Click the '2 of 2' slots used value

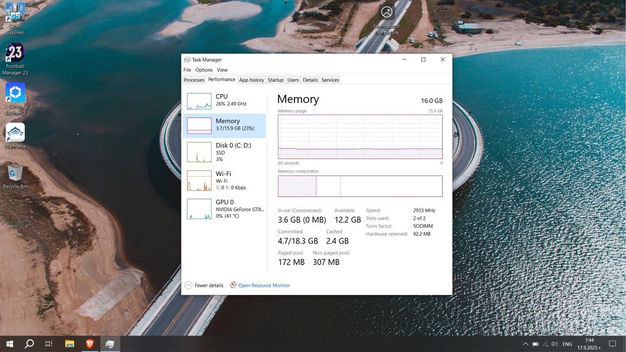(x=419, y=218)
